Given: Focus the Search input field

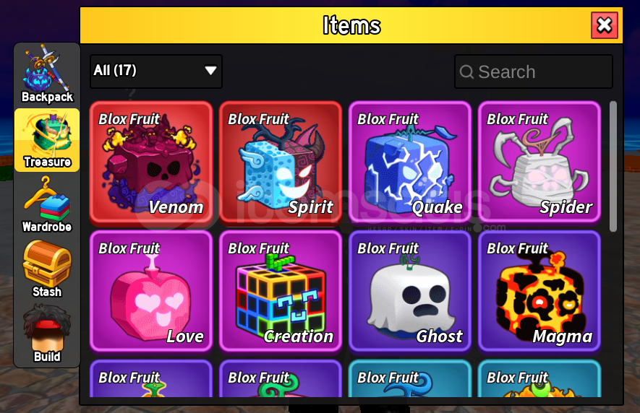Looking at the screenshot, I should [x=534, y=71].
